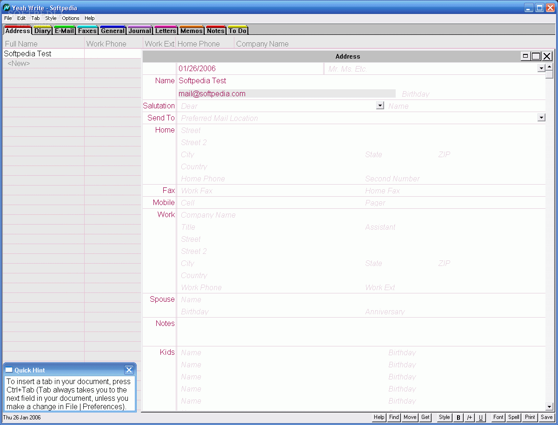Switch to the Memos tab
Screen dimensions: 558x425
[192, 31]
